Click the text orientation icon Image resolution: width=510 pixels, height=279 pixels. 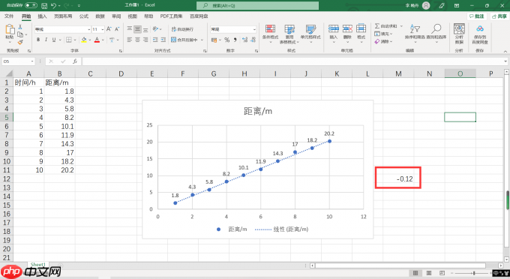[155, 29]
